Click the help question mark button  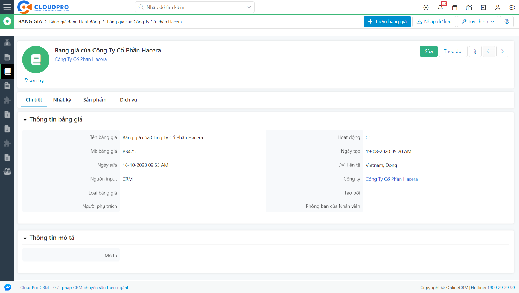[x=507, y=22]
